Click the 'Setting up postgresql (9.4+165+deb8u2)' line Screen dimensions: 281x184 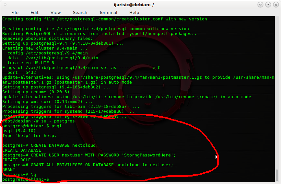pyautogui.click(x=57, y=87)
